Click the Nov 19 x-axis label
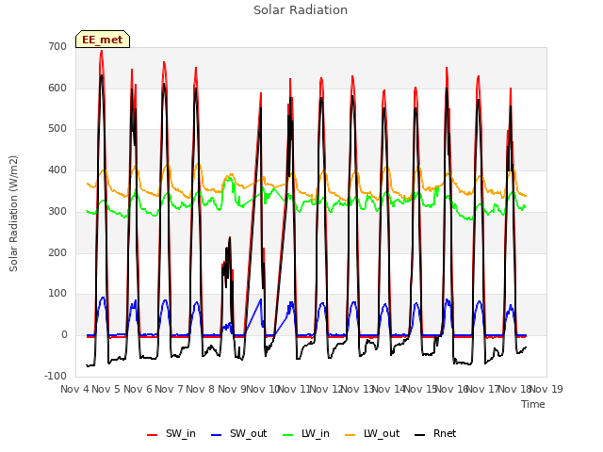Viewport: 603px width, 452px height. [547, 389]
